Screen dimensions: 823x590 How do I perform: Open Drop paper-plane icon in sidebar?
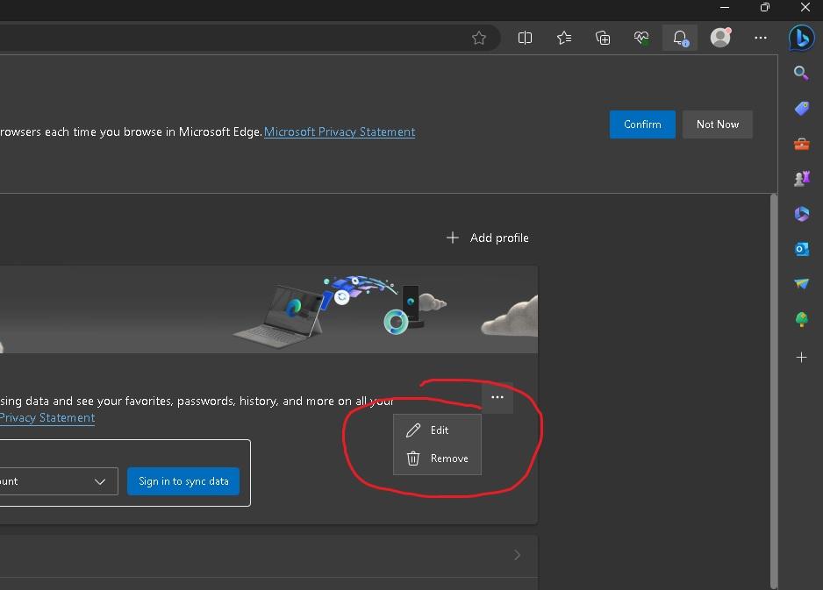point(801,284)
